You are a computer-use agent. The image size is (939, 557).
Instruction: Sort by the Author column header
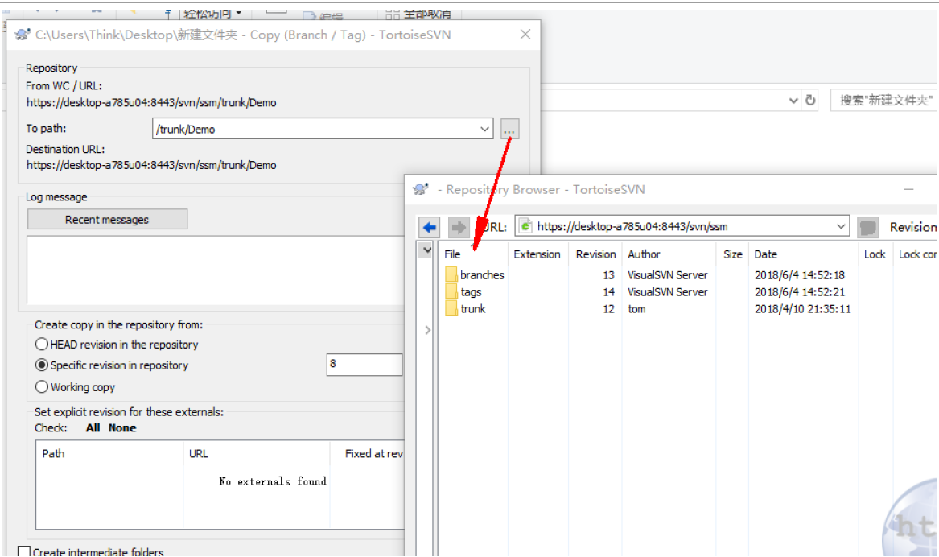(669, 254)
